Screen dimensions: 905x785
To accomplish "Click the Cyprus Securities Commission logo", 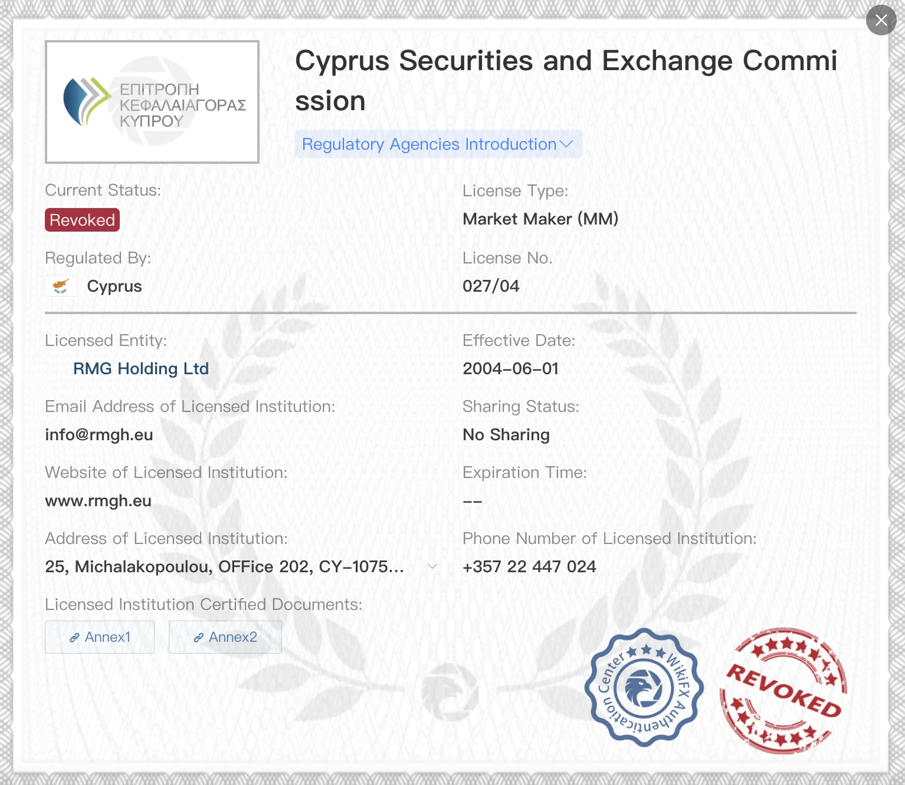I will click(152, 102).
